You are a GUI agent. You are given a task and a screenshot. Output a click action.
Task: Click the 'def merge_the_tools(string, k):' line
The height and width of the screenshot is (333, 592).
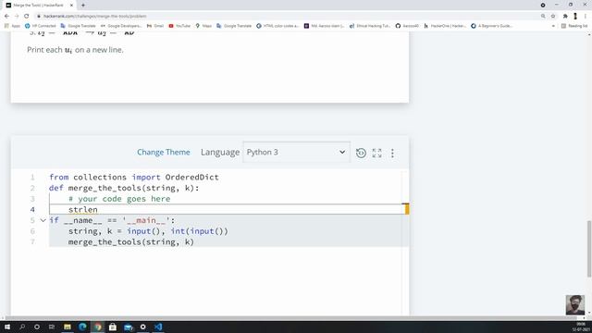[x=124, y=188]
